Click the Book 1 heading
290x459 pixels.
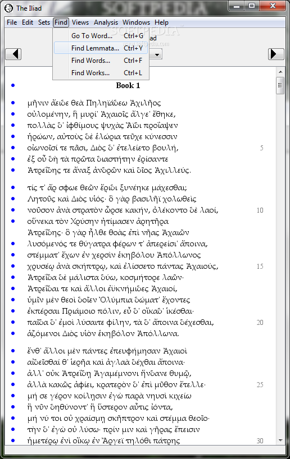128,85
